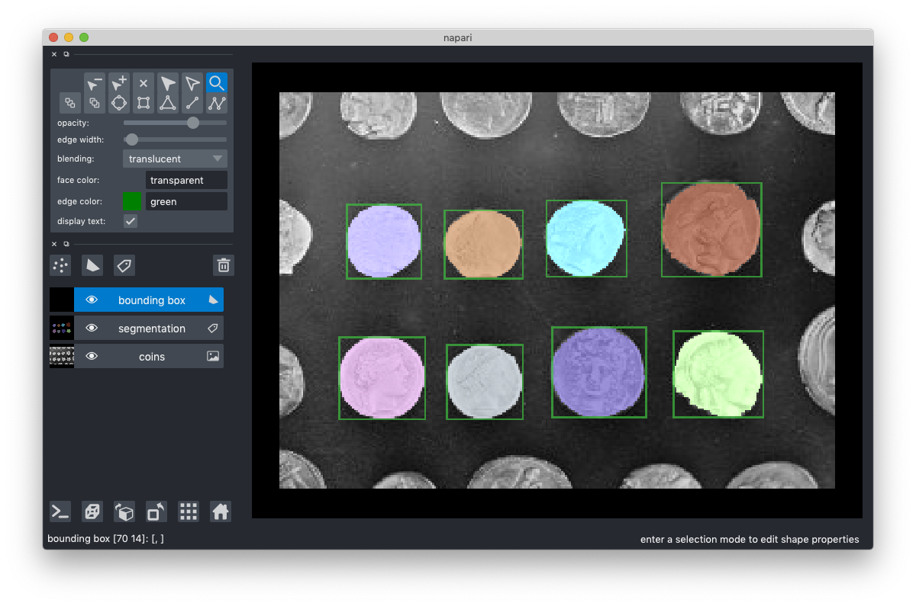Select the rectangle shape tool

(143, 101)
